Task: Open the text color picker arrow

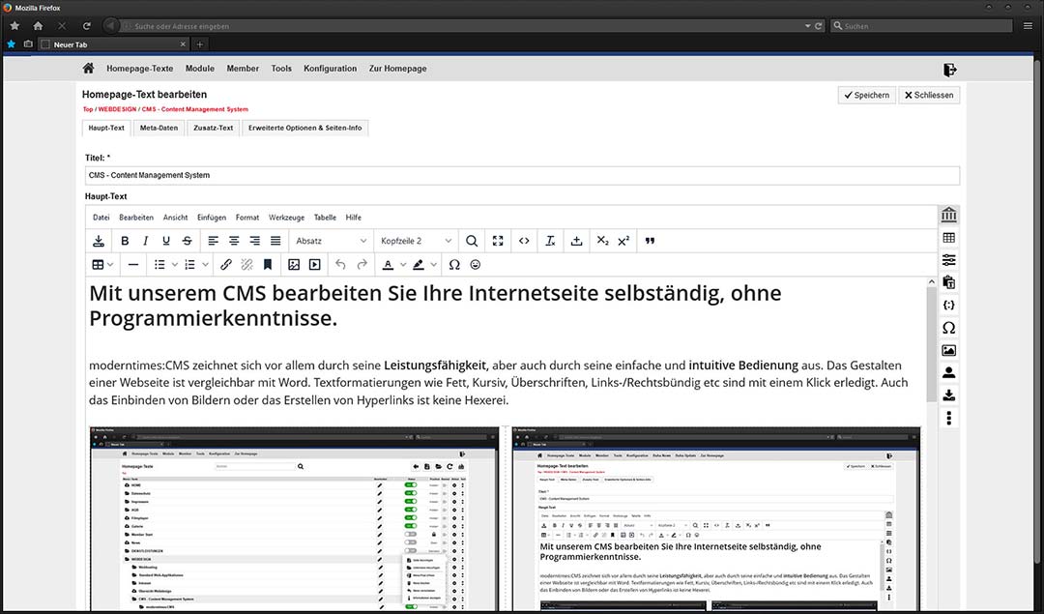Action: [401, 265]
